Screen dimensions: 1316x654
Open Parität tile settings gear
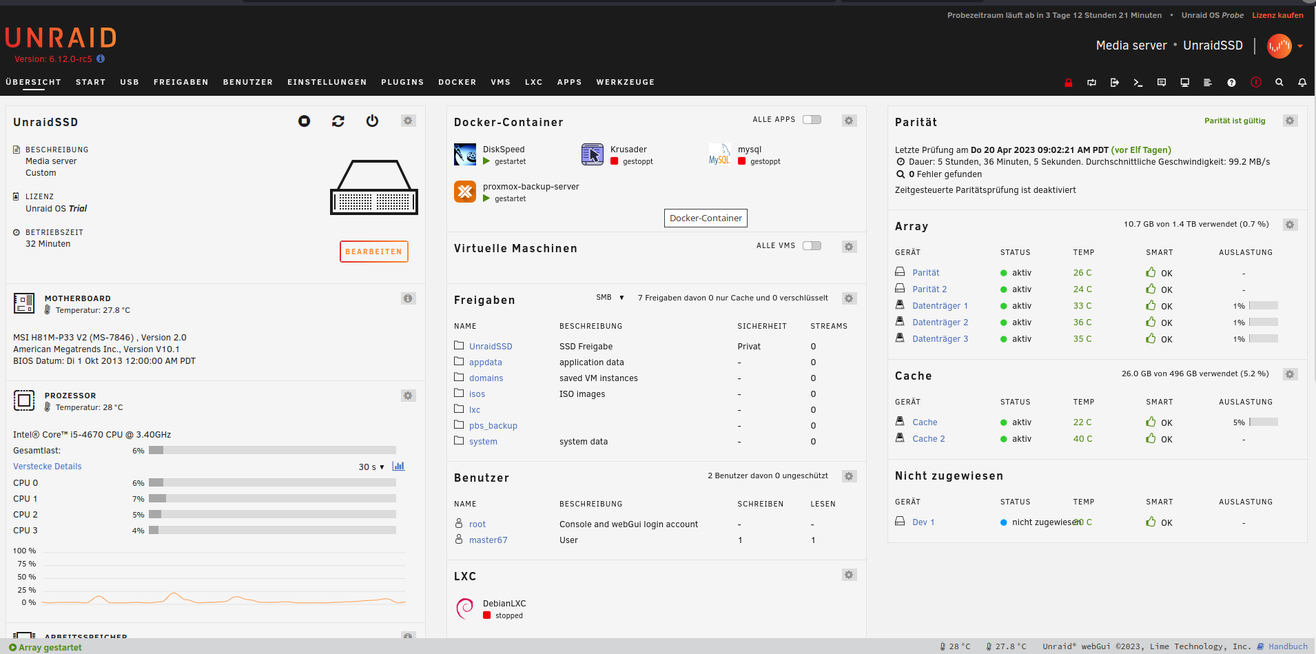[1290, 121]
